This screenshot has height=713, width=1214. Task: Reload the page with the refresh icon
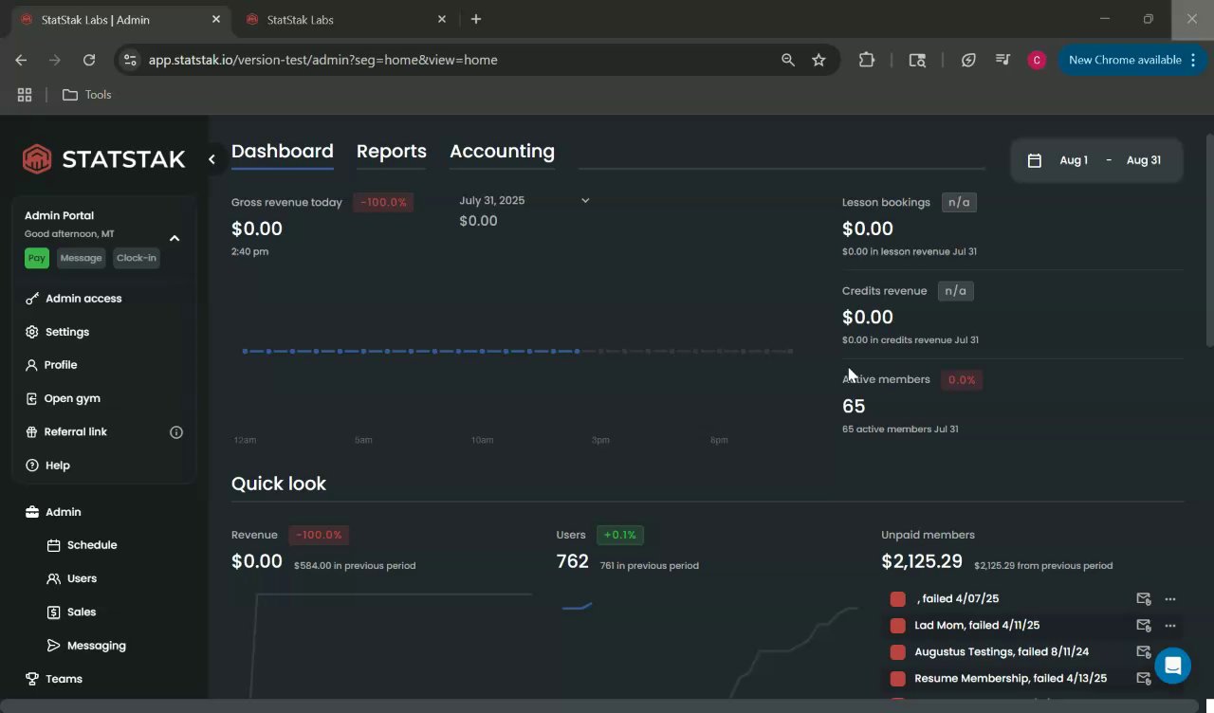coord(89,60)
